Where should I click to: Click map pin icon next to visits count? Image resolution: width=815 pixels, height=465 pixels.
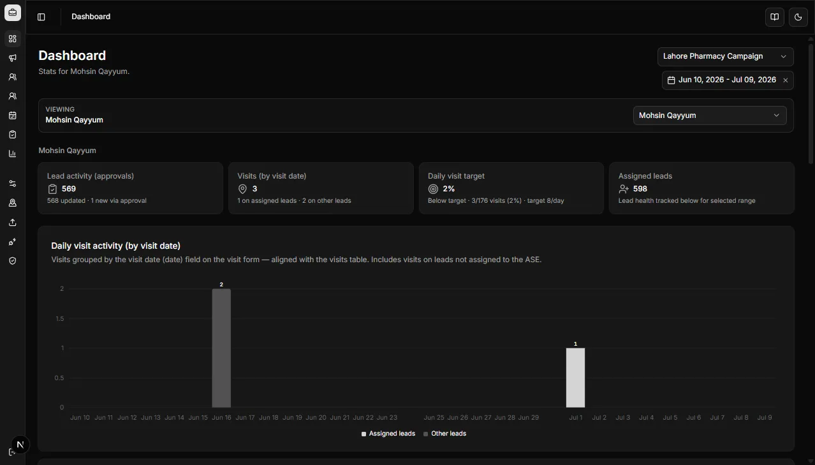point(242,189)
